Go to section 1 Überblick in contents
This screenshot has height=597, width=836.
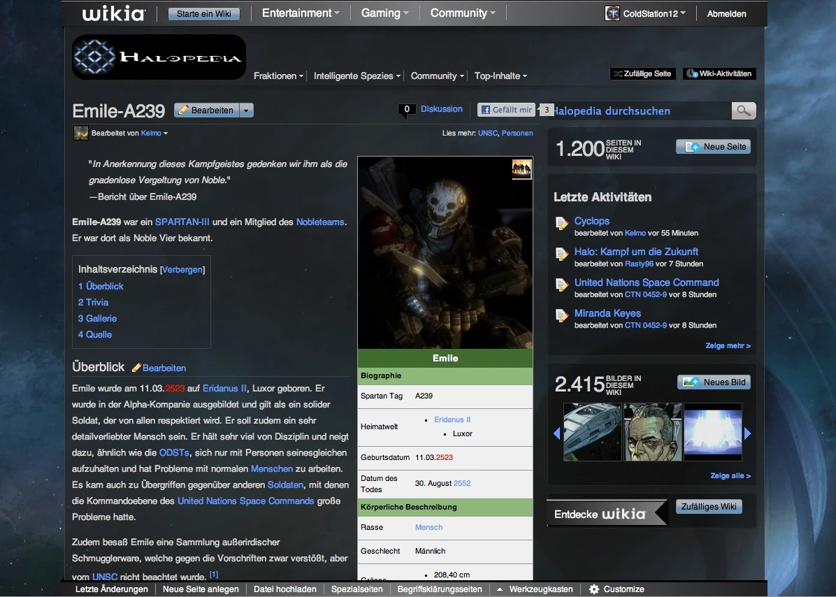tap(101, 286)
